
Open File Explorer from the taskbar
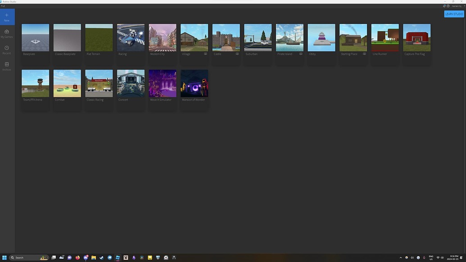point(94,258)
